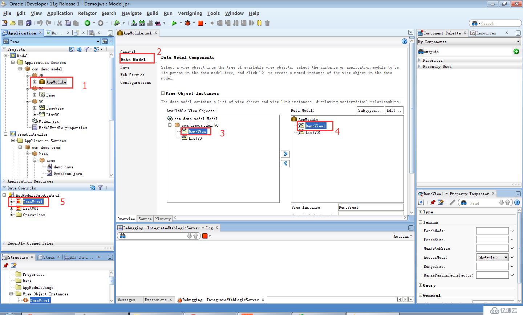Expand the Application Resources accordion
Image resolution: width=523 pixels, height=315 pixels.
[4, 181]
